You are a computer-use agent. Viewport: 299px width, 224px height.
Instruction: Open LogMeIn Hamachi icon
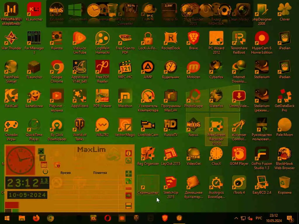102,43
